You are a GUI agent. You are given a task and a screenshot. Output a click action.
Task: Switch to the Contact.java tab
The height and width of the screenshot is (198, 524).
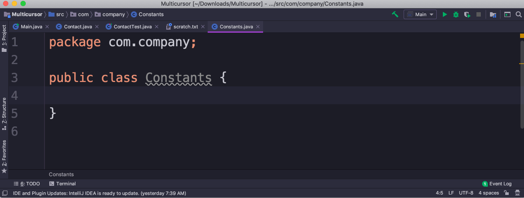78,27
